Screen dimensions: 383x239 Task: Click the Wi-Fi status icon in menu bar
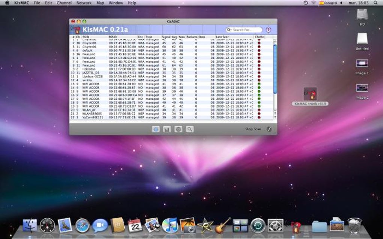314,3
